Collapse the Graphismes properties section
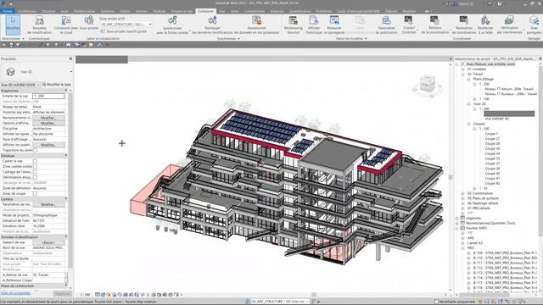Screen dimensions: 543x305 [66, 91]
